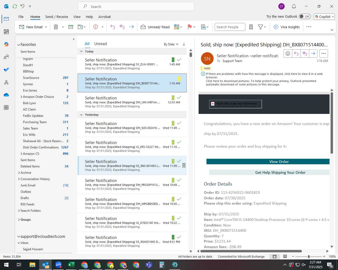The width and height of the screenshot is (338, 270).
Task: Open Zoom from the taskbar
Action: pos(58,265)
